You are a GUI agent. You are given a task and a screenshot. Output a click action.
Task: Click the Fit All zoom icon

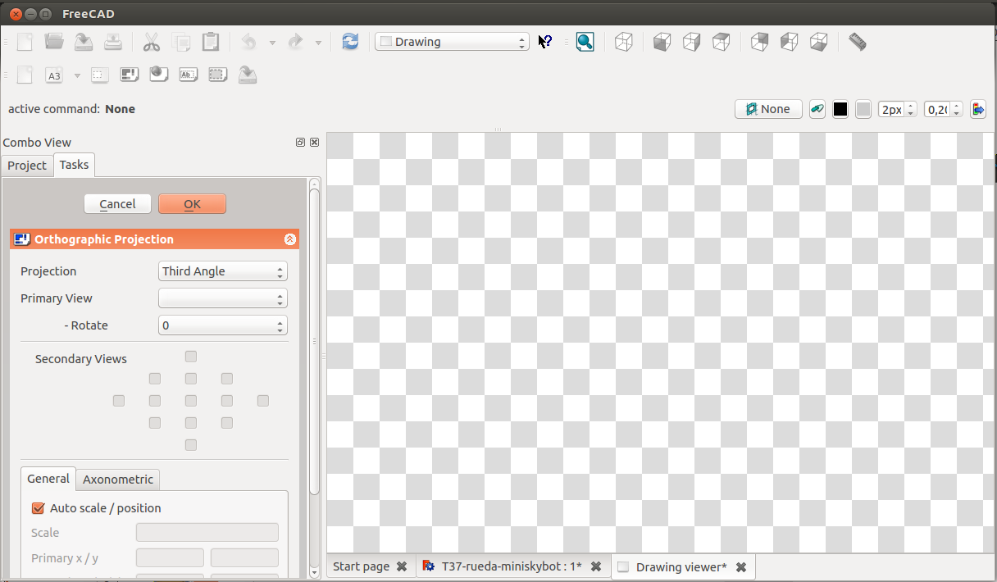click(585, 42)
